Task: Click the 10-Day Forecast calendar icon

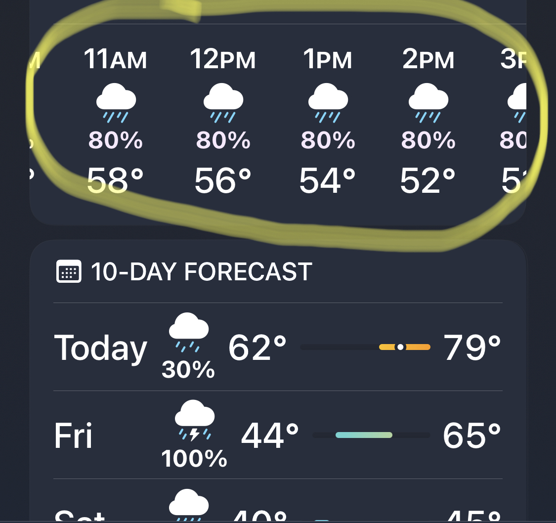Action: click(x=69, y=271)
